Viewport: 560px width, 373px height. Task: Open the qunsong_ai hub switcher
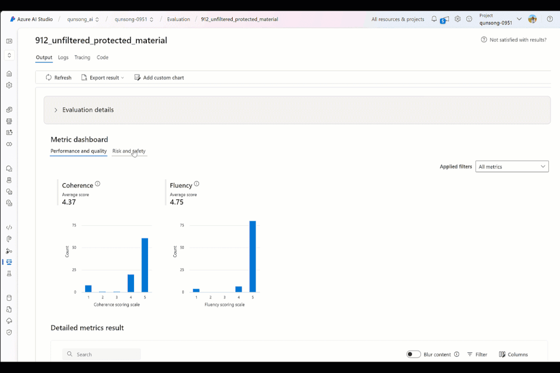[83, 19]
